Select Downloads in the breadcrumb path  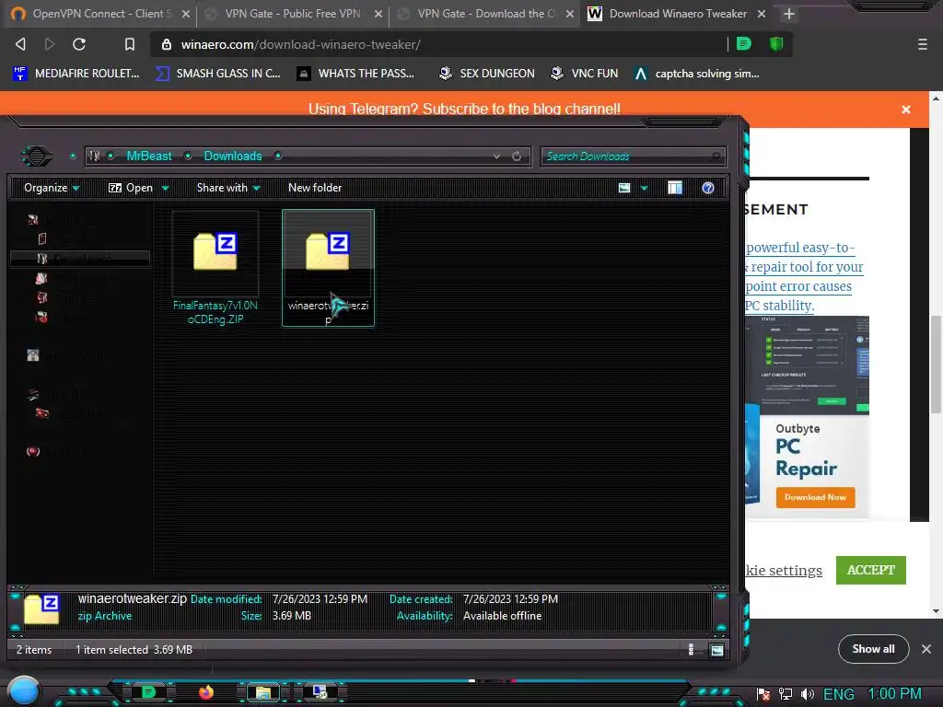pyautogui.click(x=233, y=156)
